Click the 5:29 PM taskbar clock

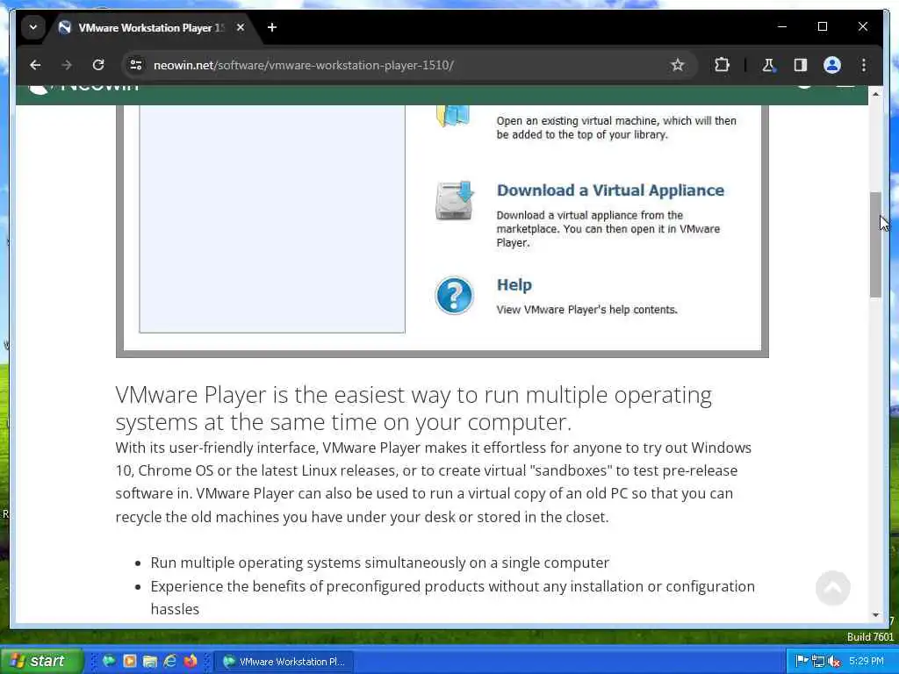pyautogui.click(x=867, y=661)
